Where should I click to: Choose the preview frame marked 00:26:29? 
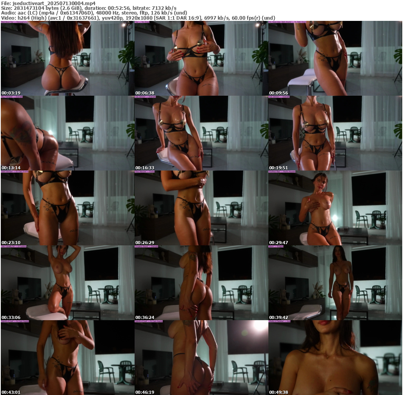(x=201, y=208)
